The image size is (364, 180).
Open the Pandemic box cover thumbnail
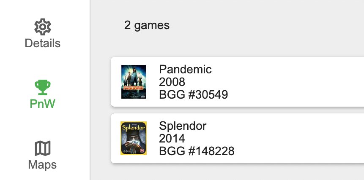click(x=134, y=82)
